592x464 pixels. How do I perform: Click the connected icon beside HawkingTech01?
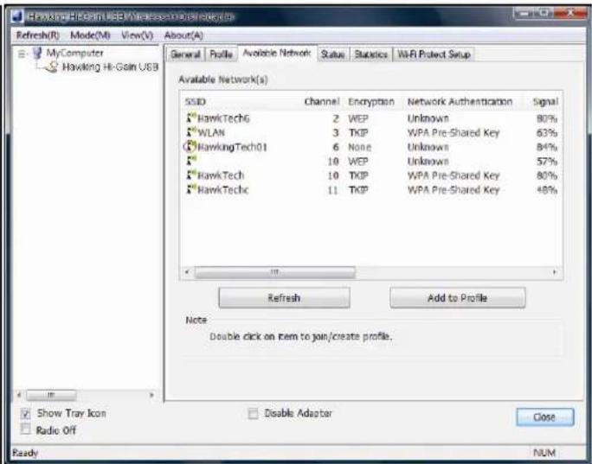(x=190, y=147)
